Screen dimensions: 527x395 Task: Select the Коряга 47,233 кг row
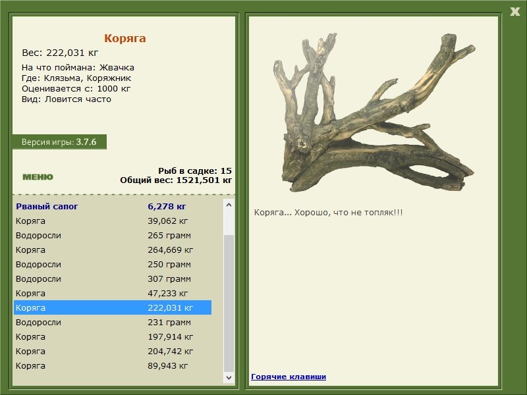pyautogui.click(x=113, y=293)
